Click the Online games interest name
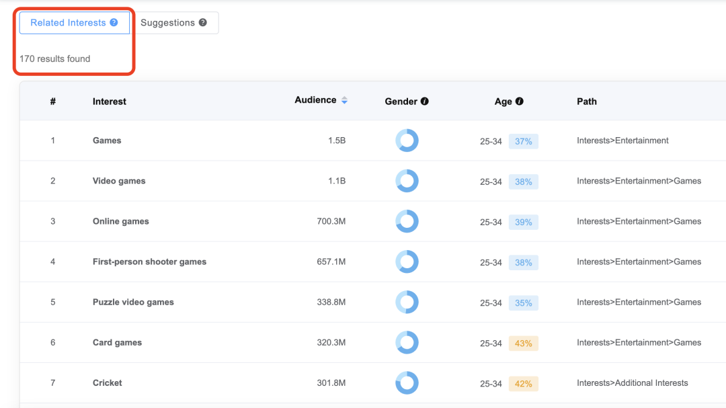The width and height of the screenshot is (726, 408). [x=121, y=221]
